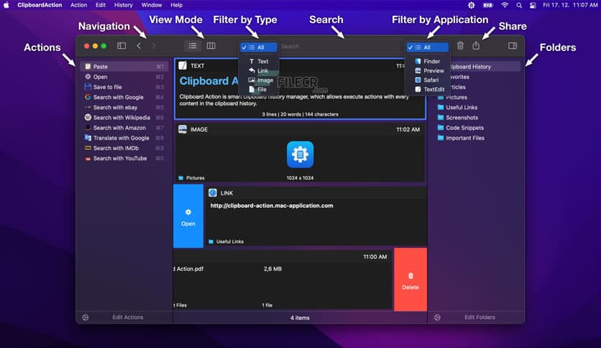
Task: Open the Apple menu
Action: tap(6, 5)
